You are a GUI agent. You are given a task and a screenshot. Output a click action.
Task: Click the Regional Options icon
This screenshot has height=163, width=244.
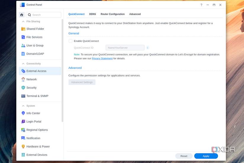[23, 130]
